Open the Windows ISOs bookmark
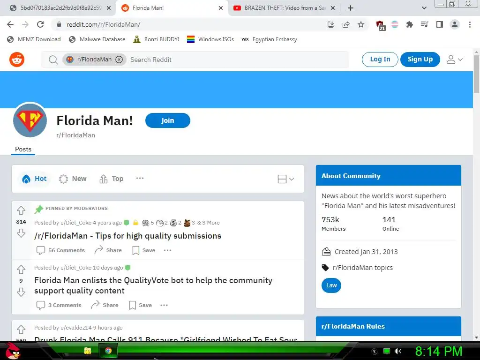Image resolution: width=480 pixels, height=360 pixels. coord(210,39)
